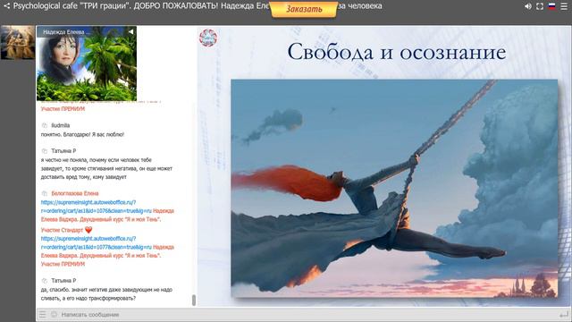Open the emoji picker smiley icon
The height and width of the screenshot is (322, 572).
54,314
